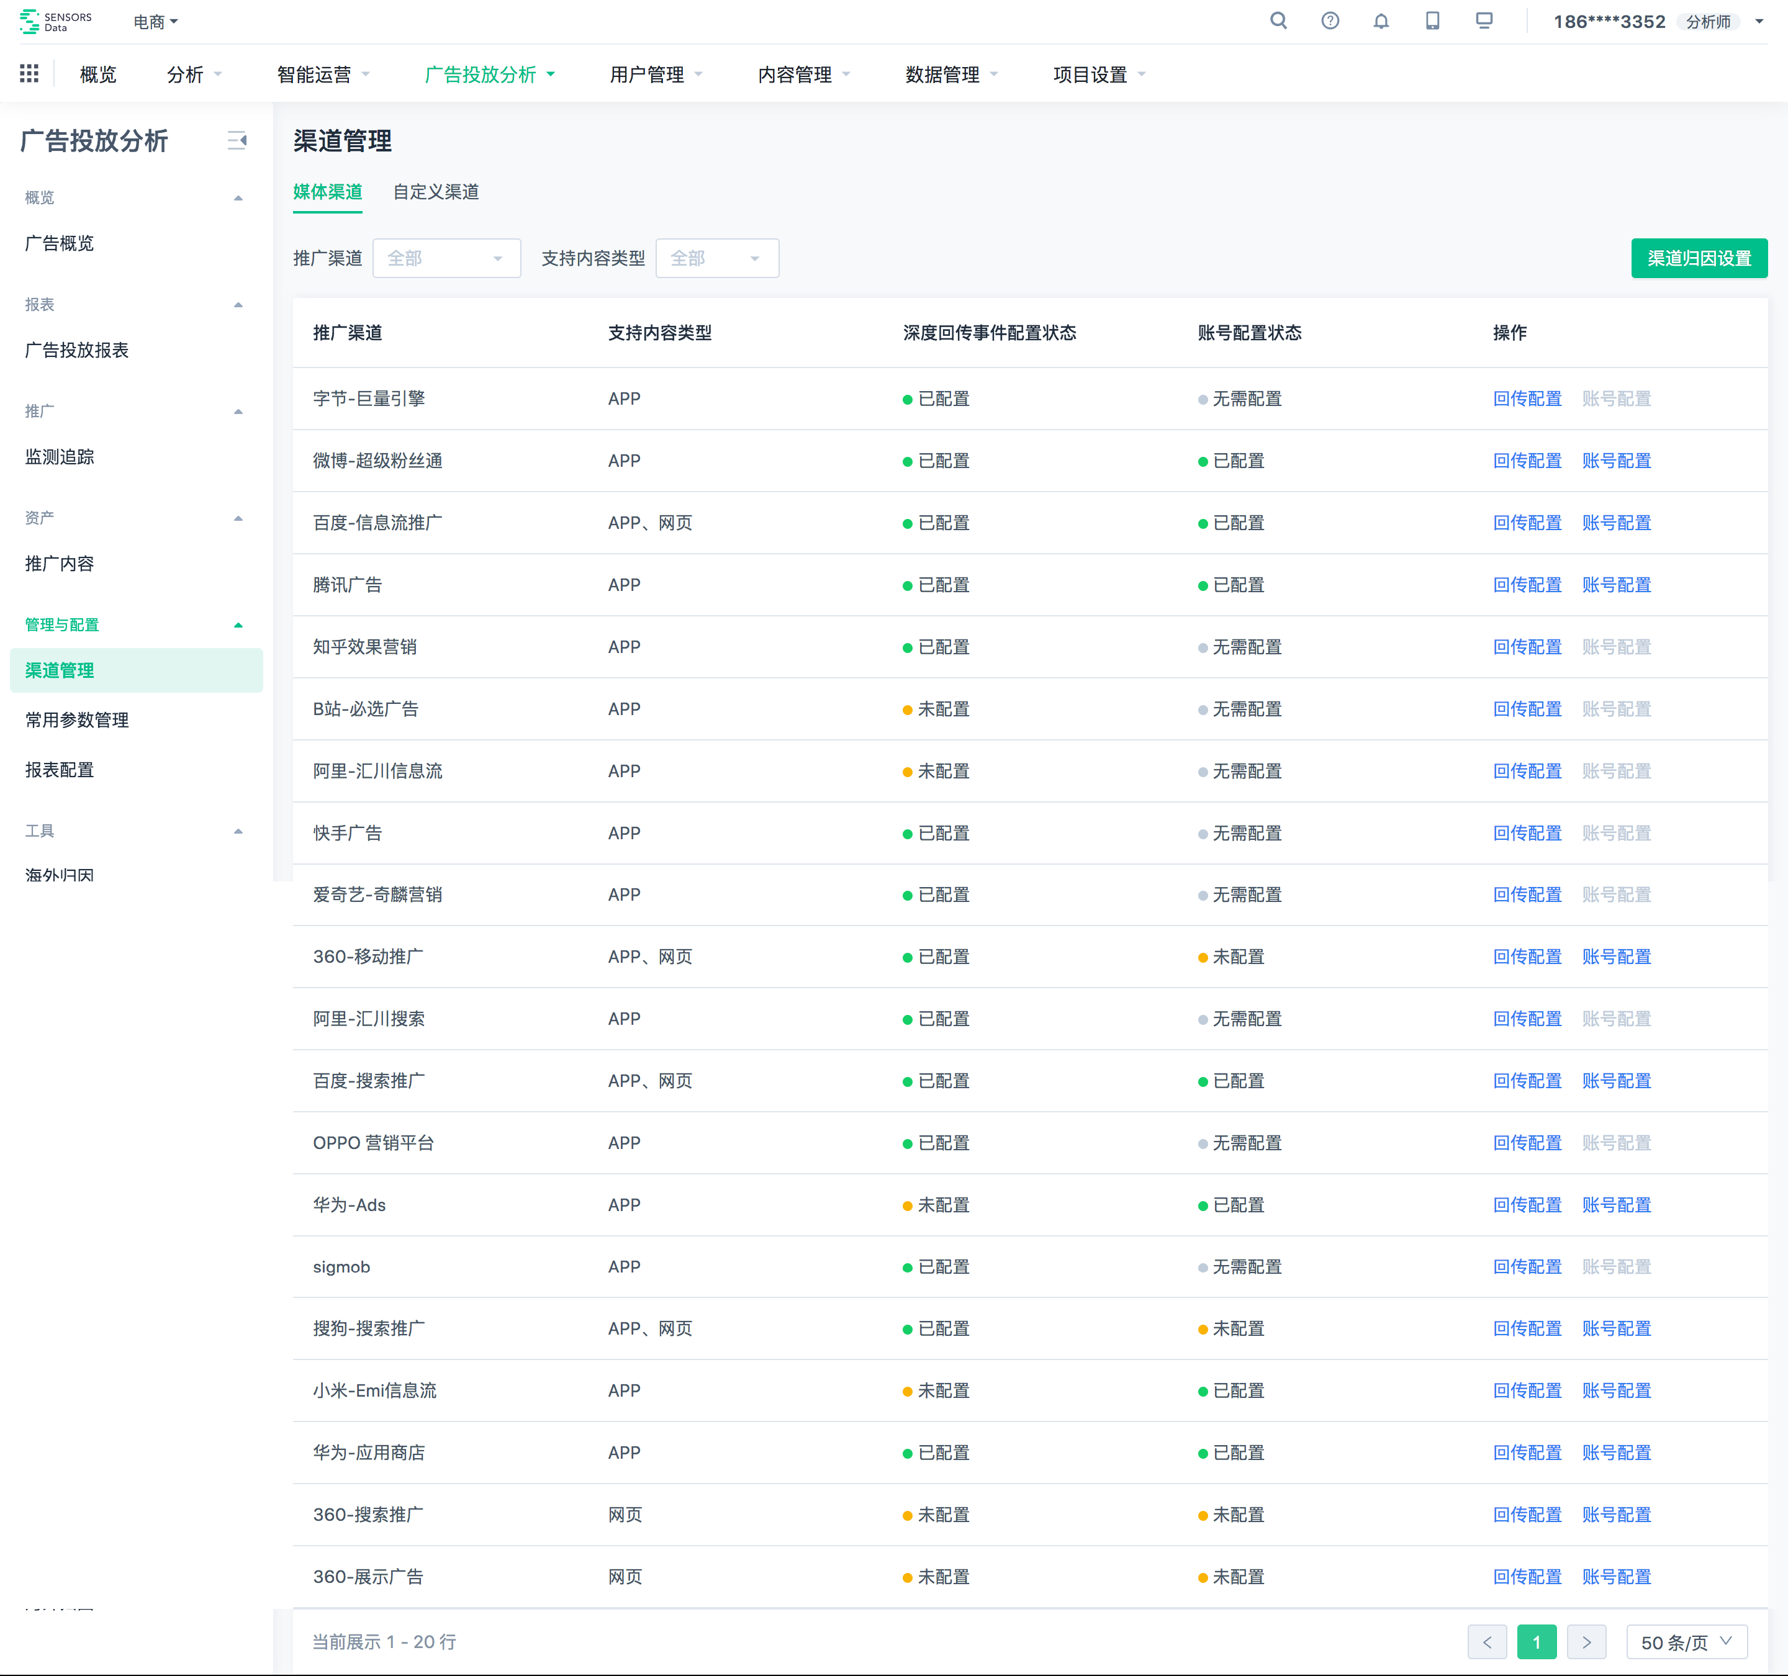
Task: Collapse the 报表 sidebar section
Action: (x=238, y=305)
